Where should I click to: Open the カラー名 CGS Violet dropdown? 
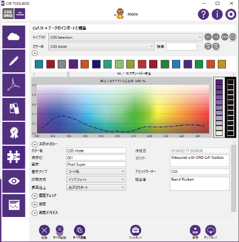[x=101, y=47]
